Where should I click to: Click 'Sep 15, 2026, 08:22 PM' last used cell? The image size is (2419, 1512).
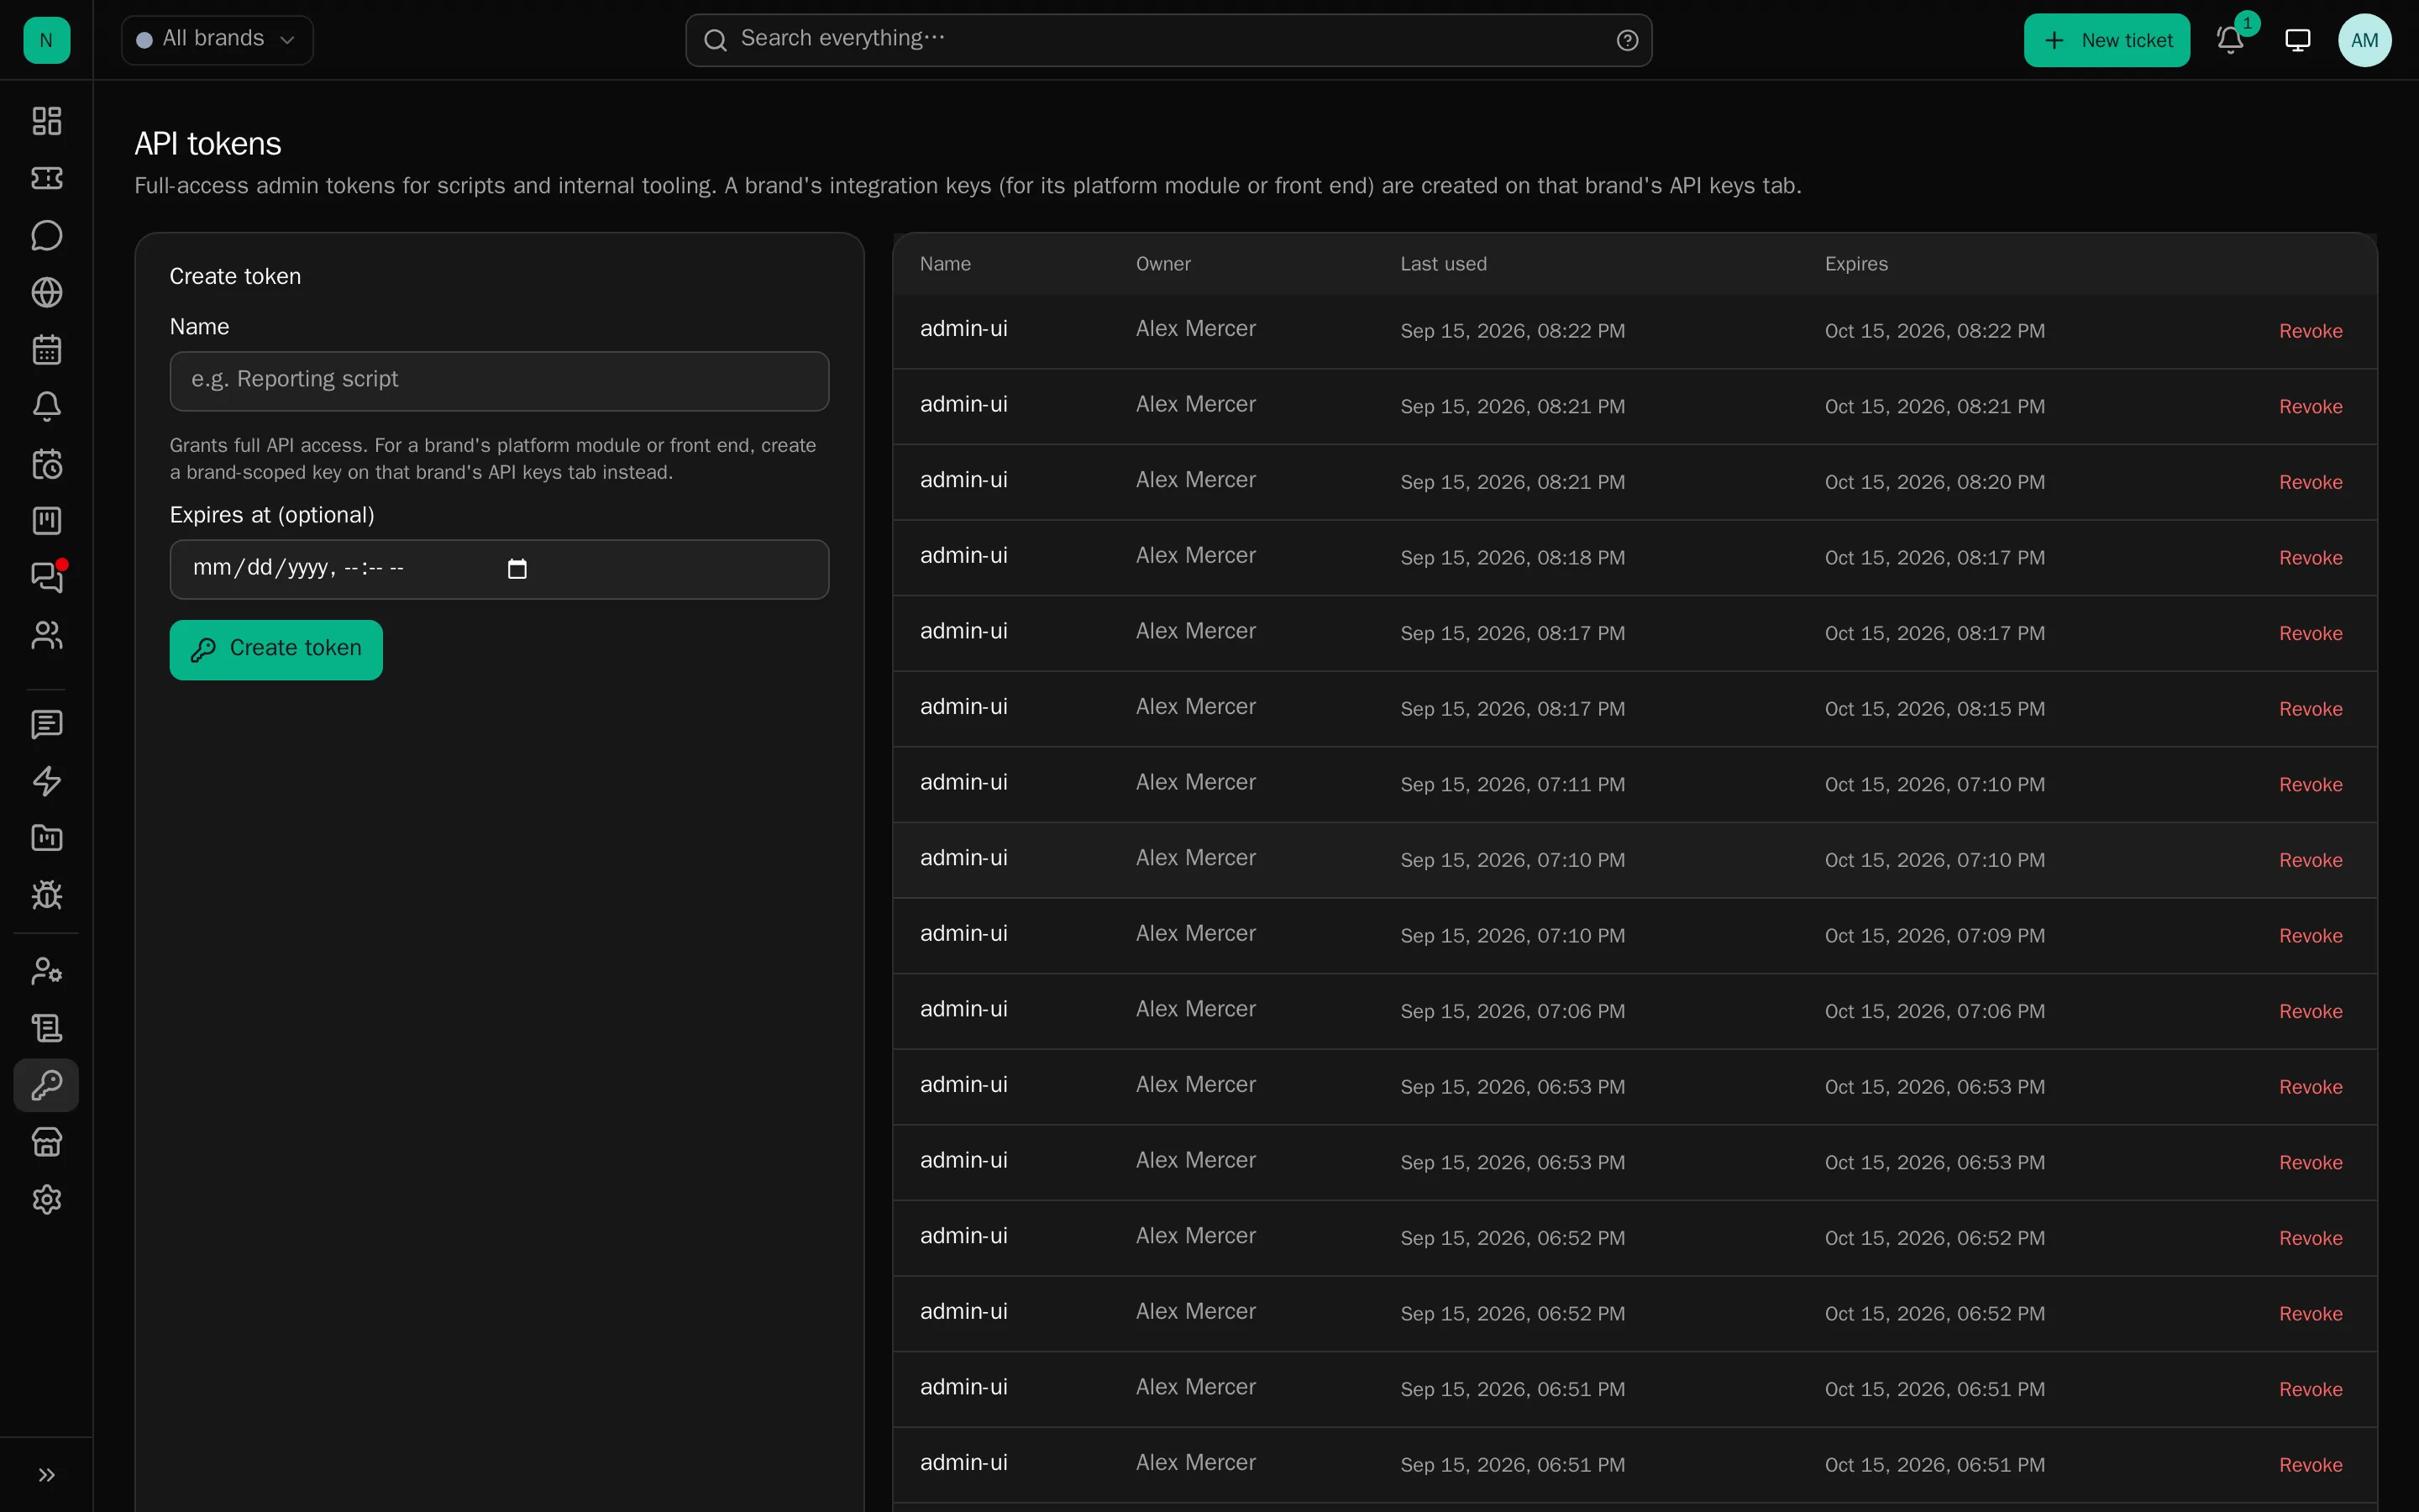tap(1513, 331)
